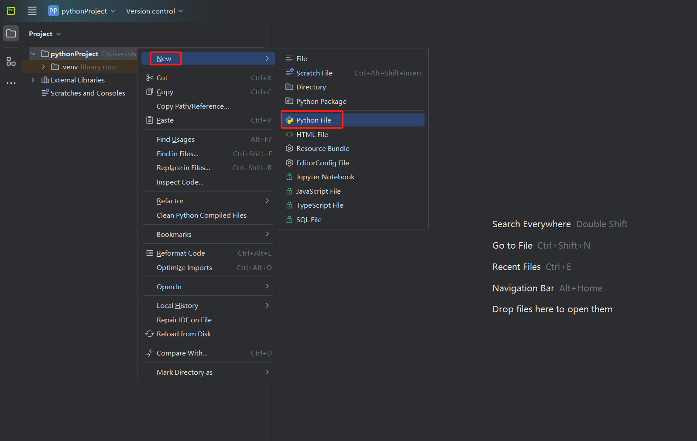This screenshot has height=441, width=697.
Task: Click the Ctrl+Alt+L shortcut label
Action: [254, 253]
